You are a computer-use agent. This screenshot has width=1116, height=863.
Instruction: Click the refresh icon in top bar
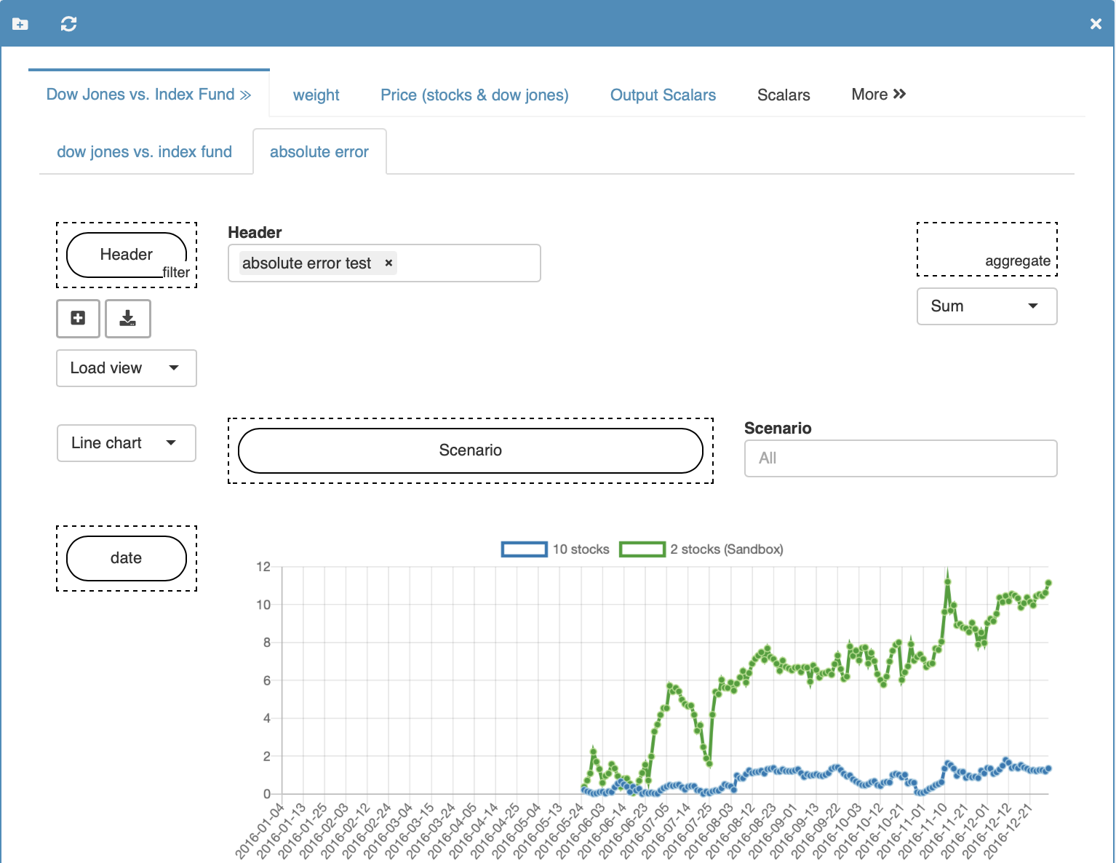tap(68, 24)
